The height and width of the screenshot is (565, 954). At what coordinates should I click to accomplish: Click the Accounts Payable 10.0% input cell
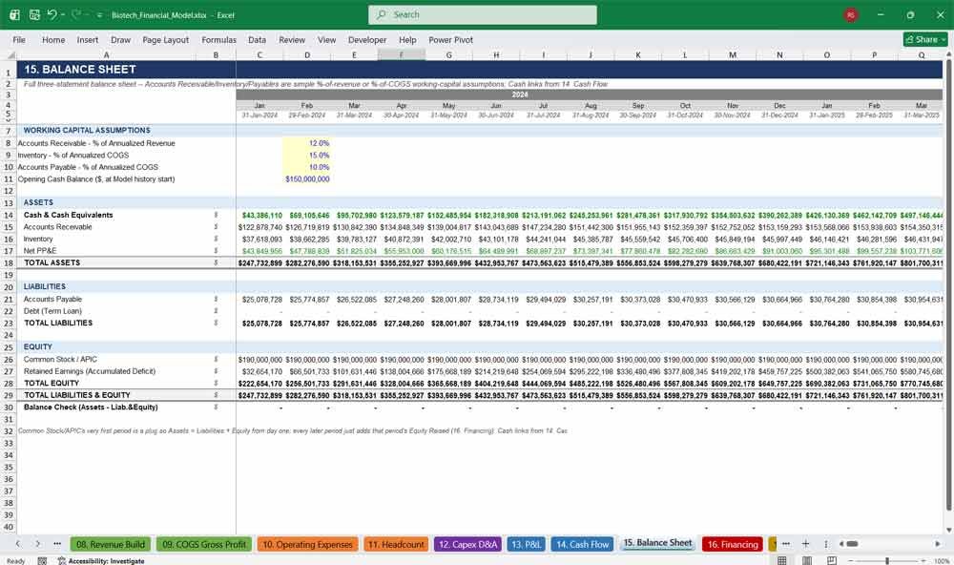[x=306, y=167]
